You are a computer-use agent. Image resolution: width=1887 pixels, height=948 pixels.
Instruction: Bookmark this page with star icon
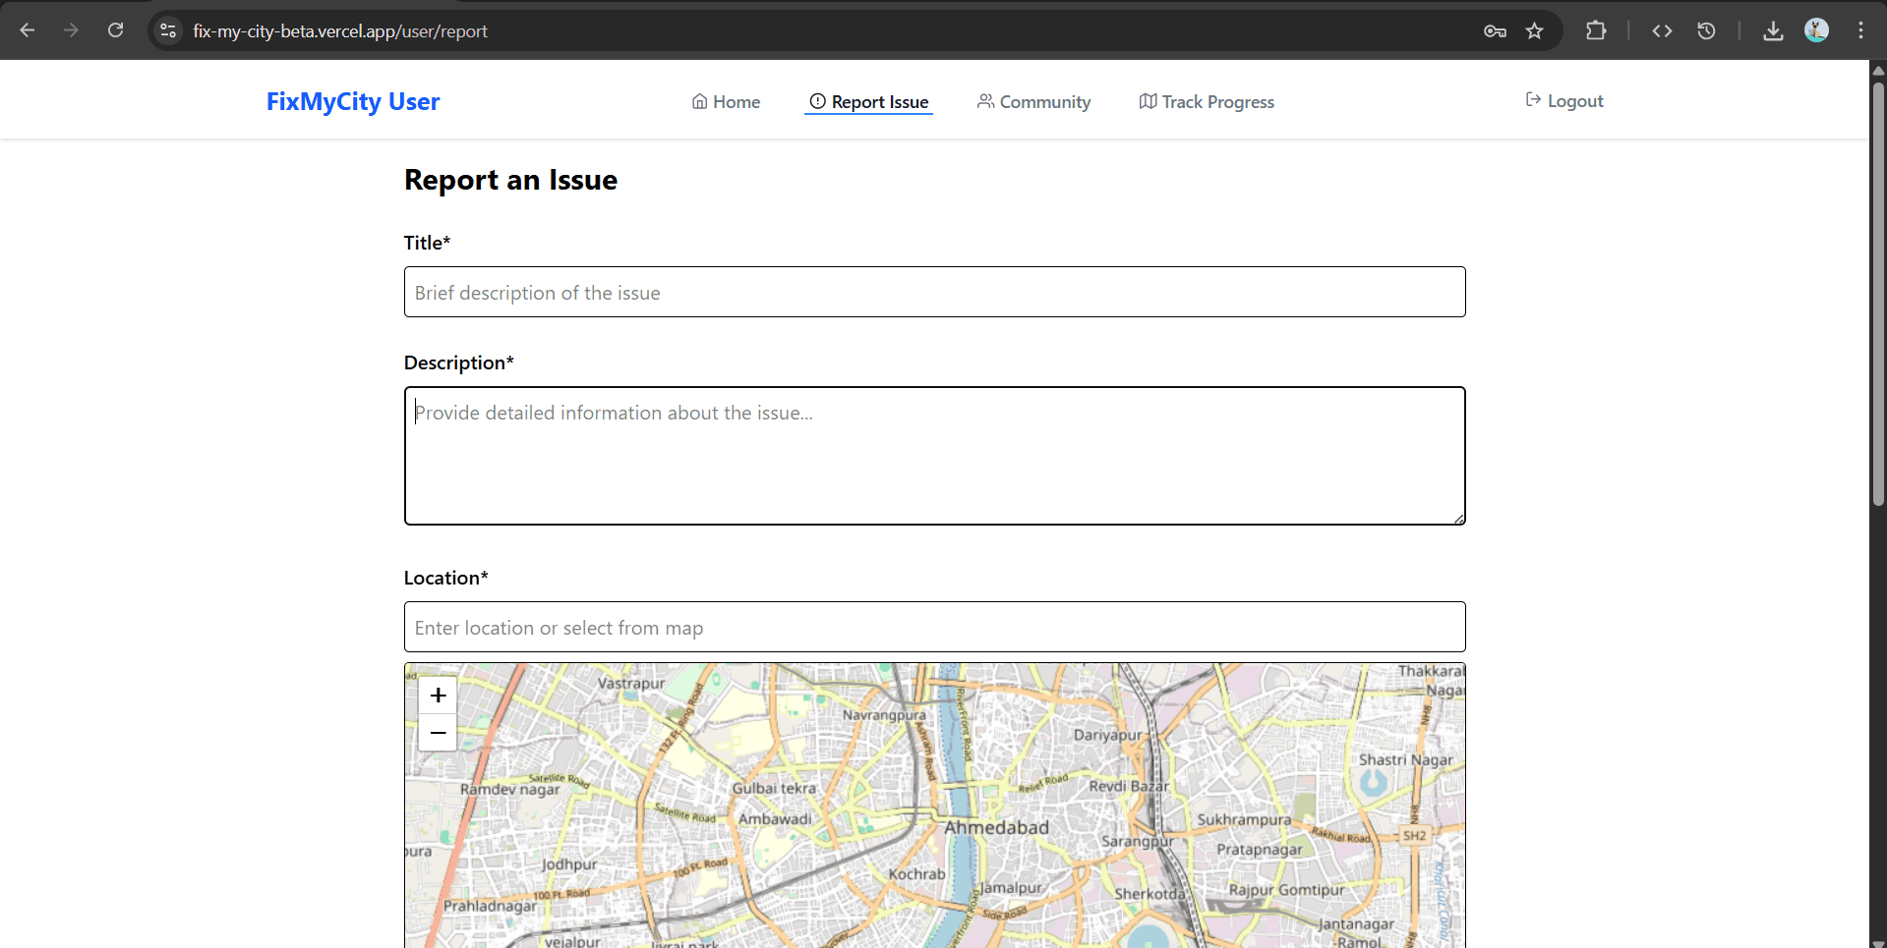tap(1534, 31)
